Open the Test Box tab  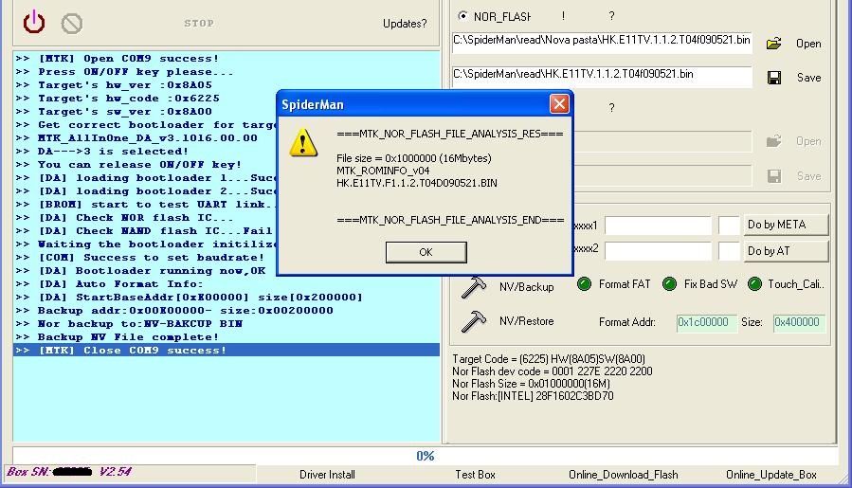[x=475, y=475]
